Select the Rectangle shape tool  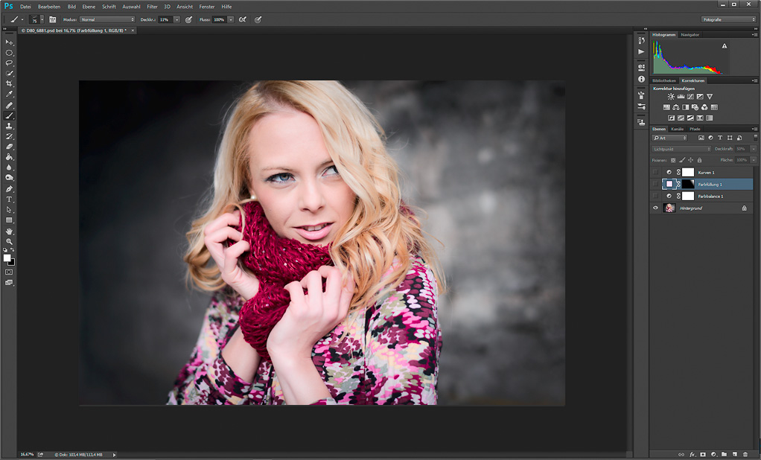tap(9, 220)
